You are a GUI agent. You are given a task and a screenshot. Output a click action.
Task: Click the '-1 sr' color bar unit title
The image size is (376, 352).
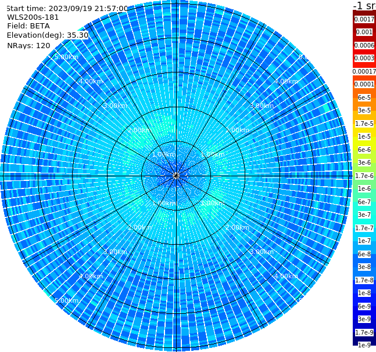point(364,6)
